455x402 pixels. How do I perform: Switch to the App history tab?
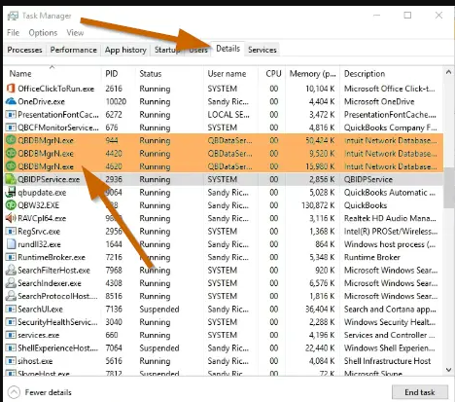[125, 50]
